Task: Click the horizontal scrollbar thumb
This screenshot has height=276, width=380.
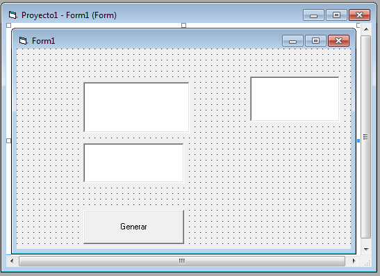Action: tap(182, 261)
